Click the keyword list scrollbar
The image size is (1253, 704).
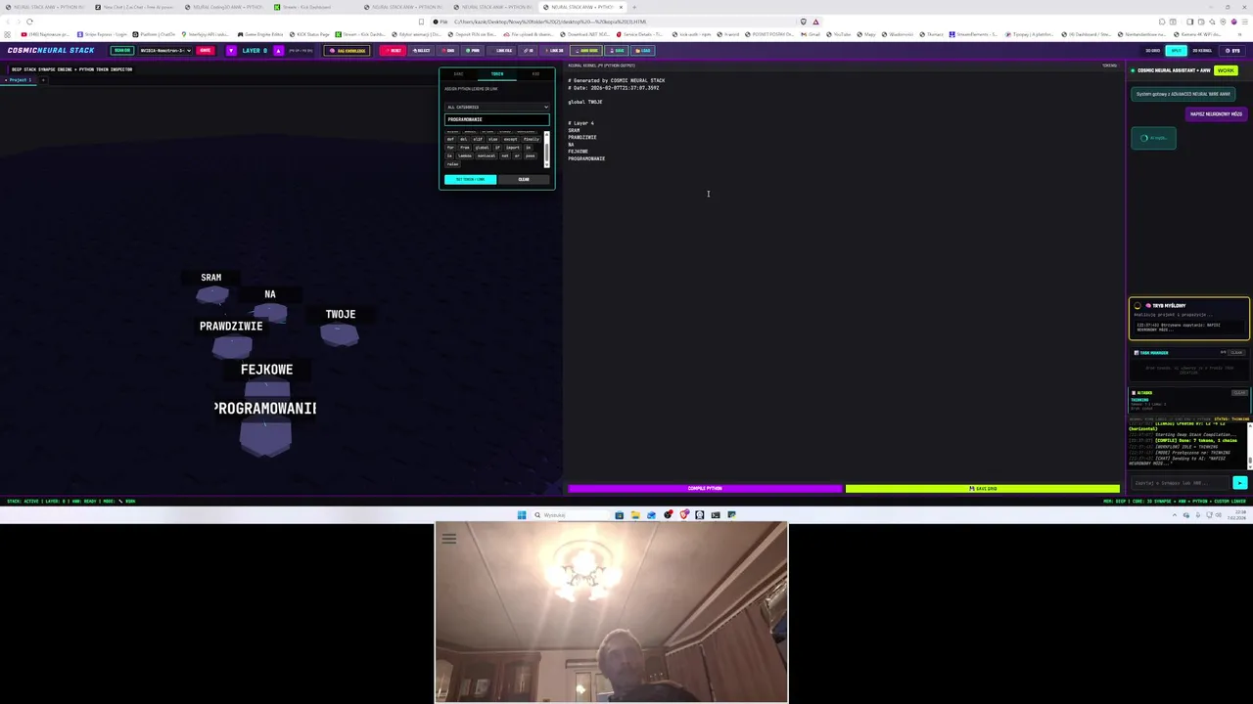click(546, 149)
